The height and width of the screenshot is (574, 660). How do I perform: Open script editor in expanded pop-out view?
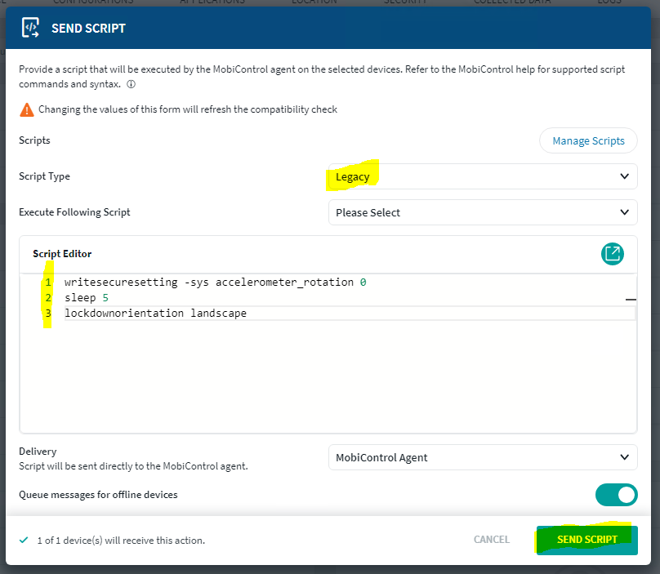(x=612, y=254)
